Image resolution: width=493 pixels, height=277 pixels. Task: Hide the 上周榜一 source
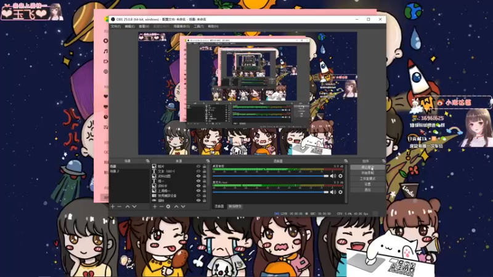click(198, 191)
